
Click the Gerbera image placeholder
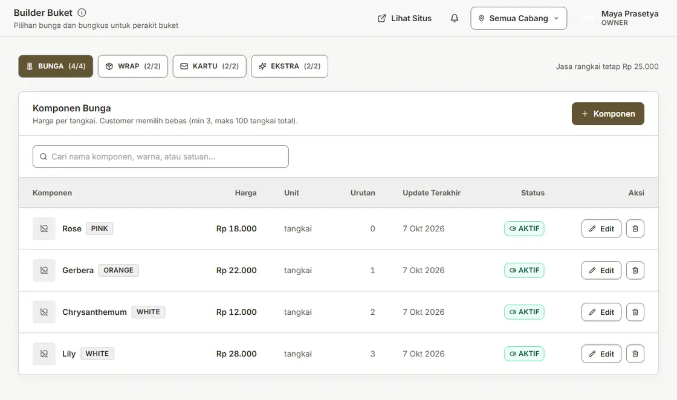[44, 271]
